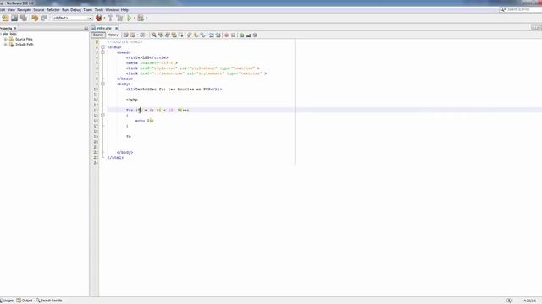Open the Back navigation history dropdown arrow
Screen dimensions: 542x304
tap(137, 35)
